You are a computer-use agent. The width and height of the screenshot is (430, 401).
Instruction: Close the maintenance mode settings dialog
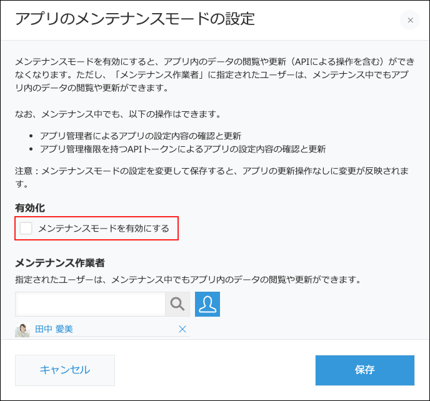(x=410, y=20)
